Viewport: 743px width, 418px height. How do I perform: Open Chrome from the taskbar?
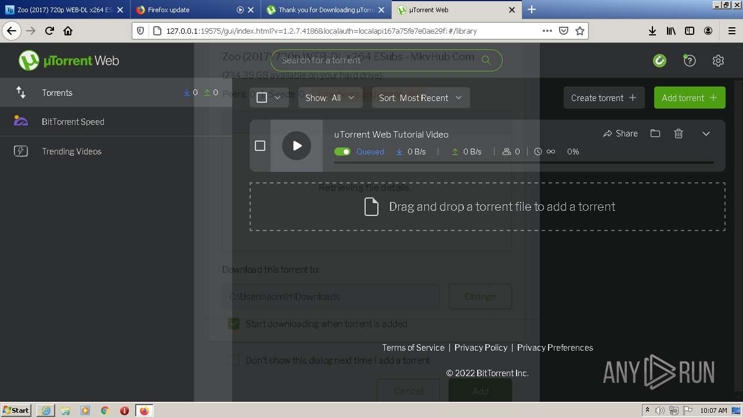[105, 410]
